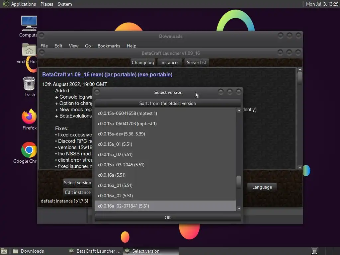Click the Edit instance button
This screenshot has height=255, width=340.
click(78, 192)
